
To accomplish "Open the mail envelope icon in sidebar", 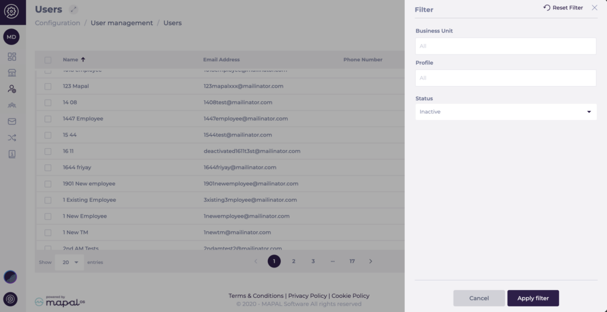I will pyautogui.click(x=12, y=122).
